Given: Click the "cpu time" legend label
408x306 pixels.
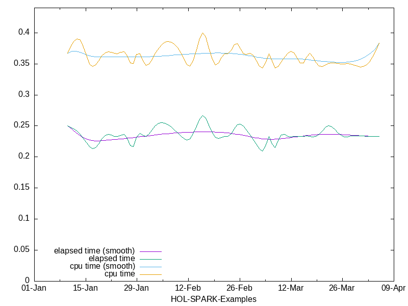Looking at the screenshot, I should tap(120, 274).
